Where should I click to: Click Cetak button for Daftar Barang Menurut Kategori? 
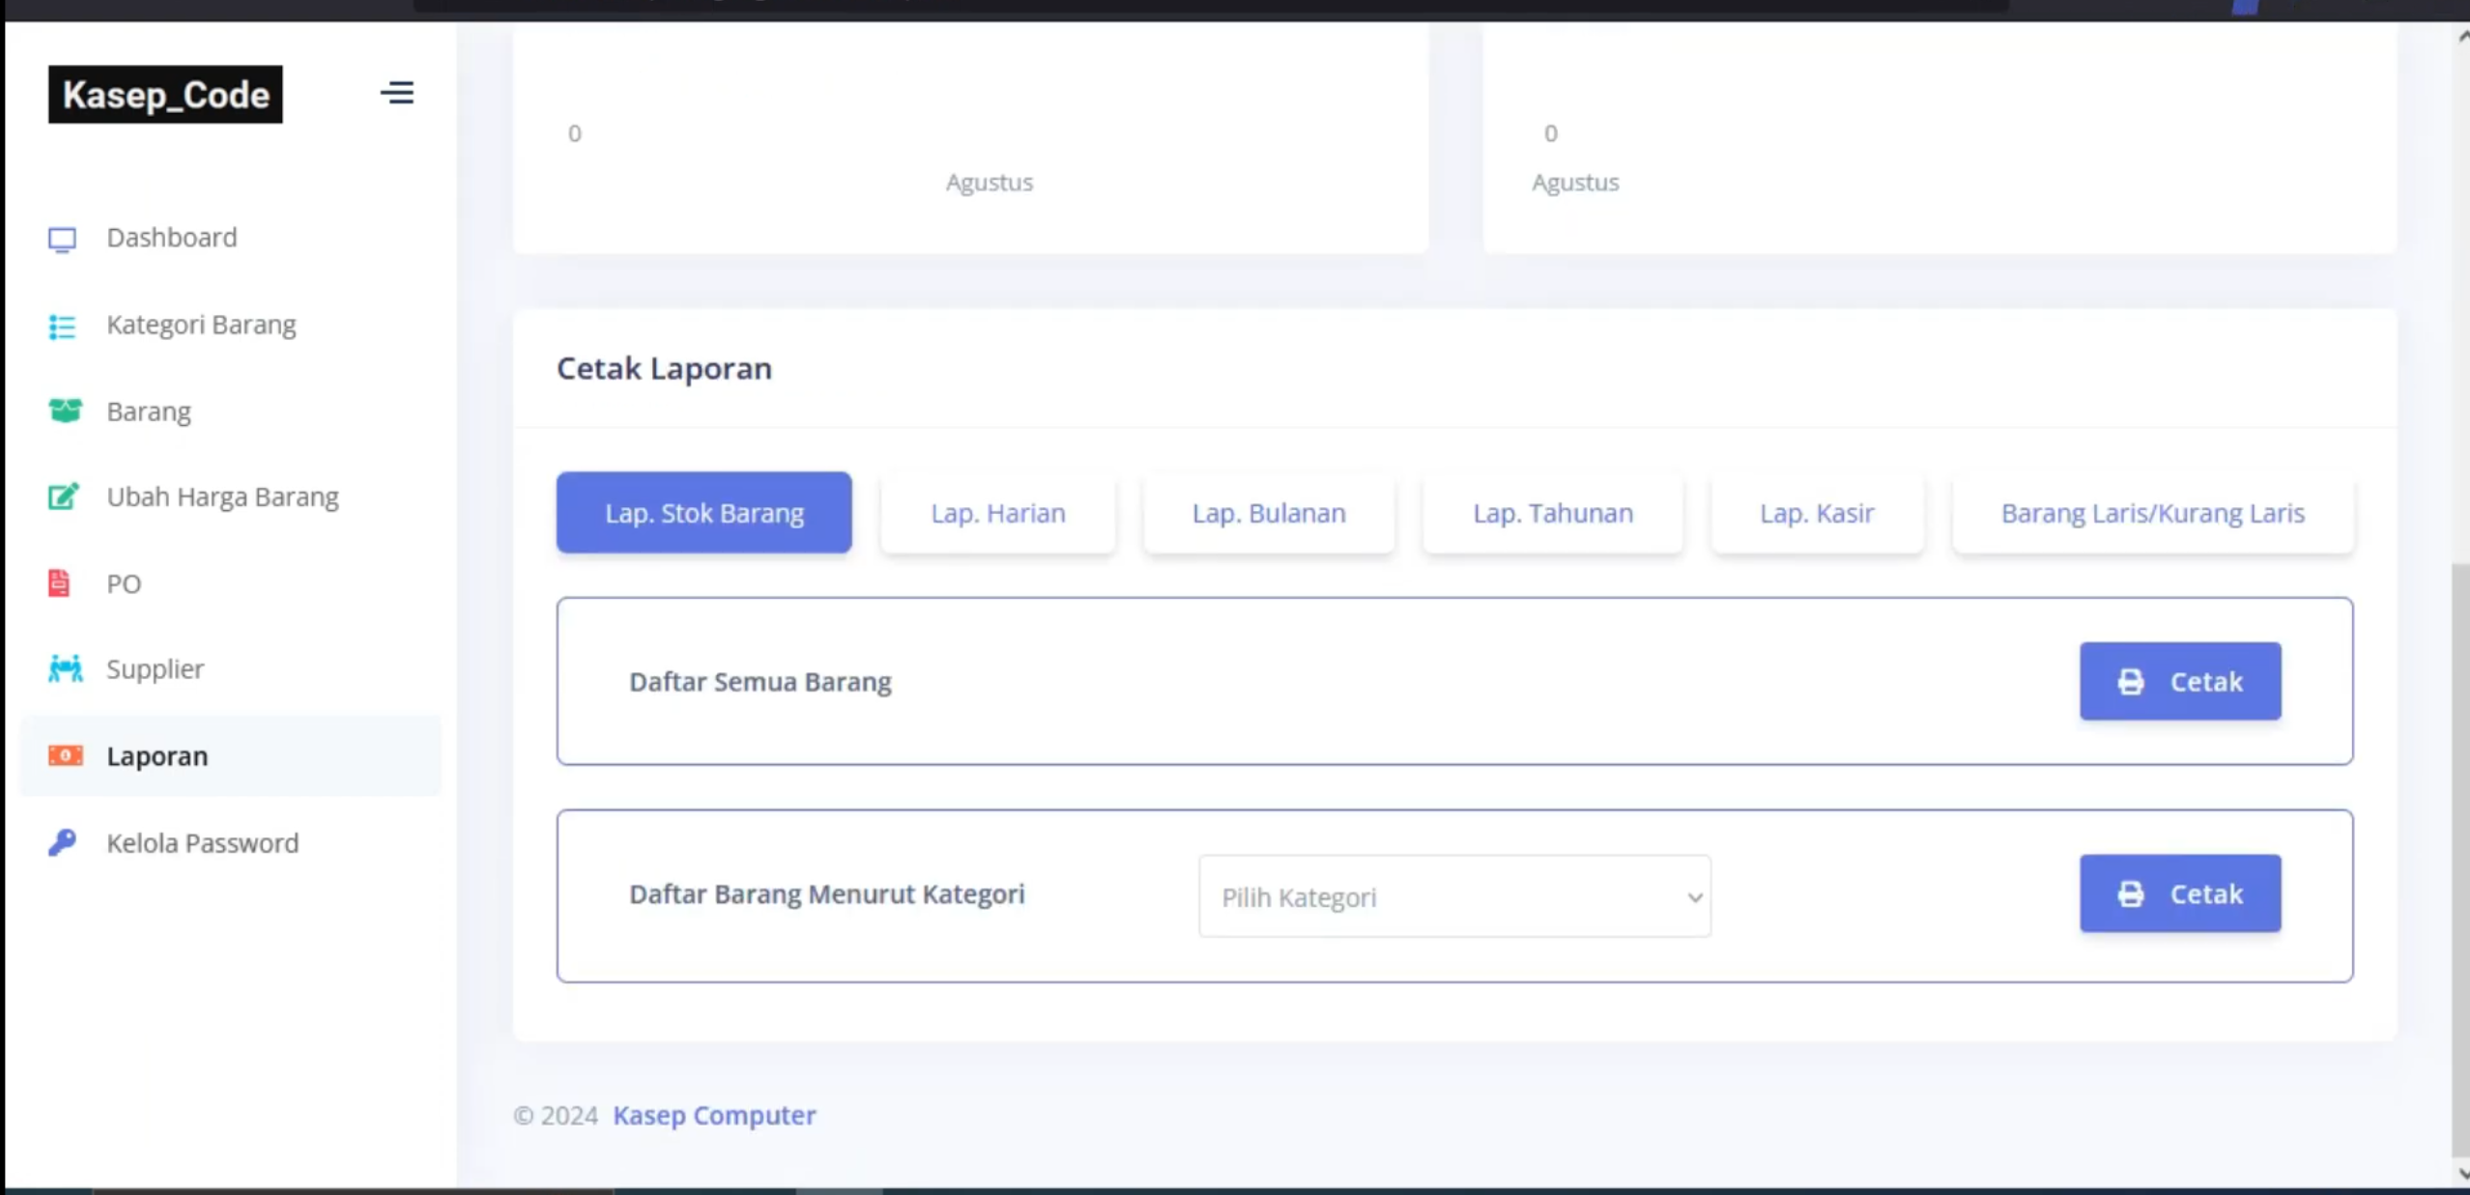click(2180, 894)
